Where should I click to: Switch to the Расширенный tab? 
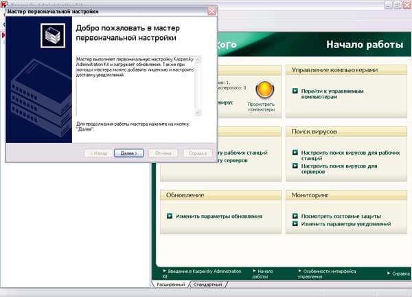[x=170, y=285]
